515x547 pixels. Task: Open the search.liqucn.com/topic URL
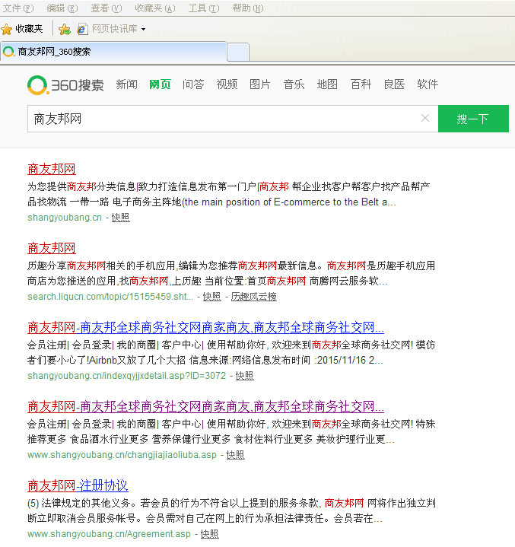click(x=110, y=297)
